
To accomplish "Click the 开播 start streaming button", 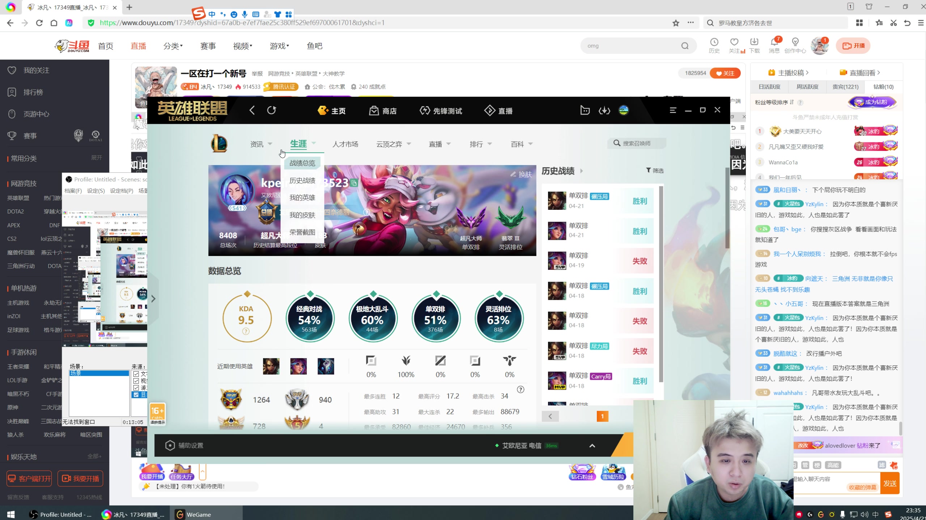I will (x=853, y=46).
